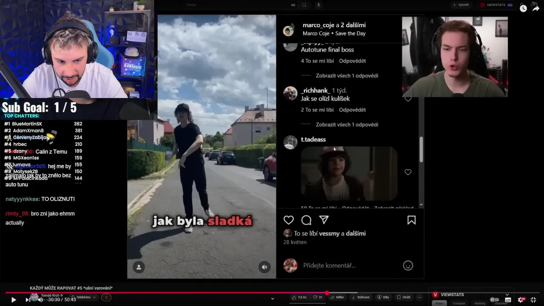The image size is (544, 306).
Task: Click the video title KAŽDÝ MŮŽE RAPOVAT #5
Action: tap(71, 288)
